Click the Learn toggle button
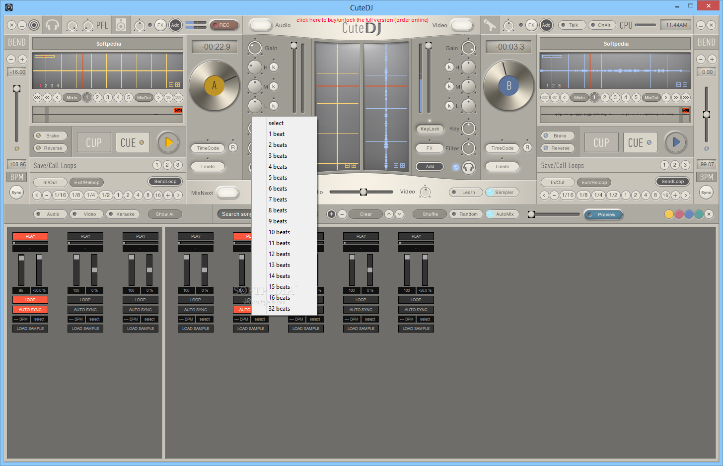 click(x=466, y=192)
